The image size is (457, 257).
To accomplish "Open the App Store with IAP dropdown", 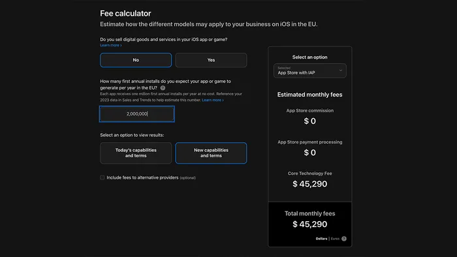I will [310, 70].
